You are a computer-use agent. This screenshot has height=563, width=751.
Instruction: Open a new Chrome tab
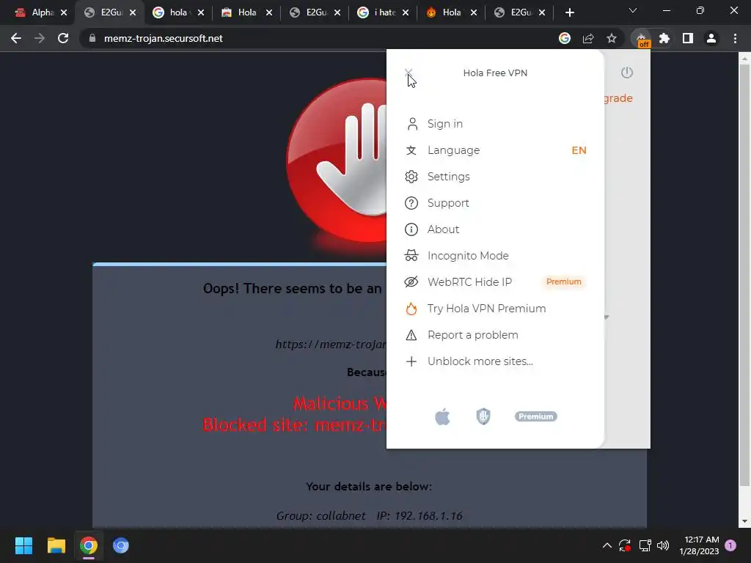pyautogui.click(x=569, y=13)
